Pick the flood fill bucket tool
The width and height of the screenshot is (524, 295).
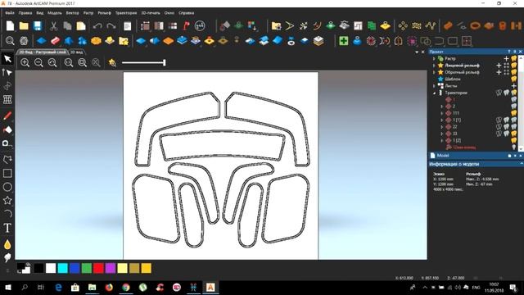(7, 129)
